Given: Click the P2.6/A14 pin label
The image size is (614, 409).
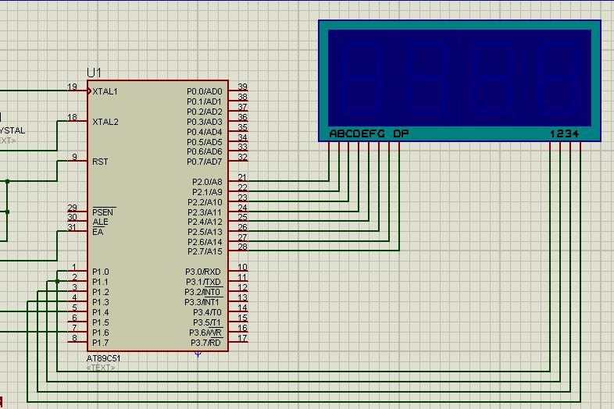Looking at the screenshot, I should [x=205, y=242].
